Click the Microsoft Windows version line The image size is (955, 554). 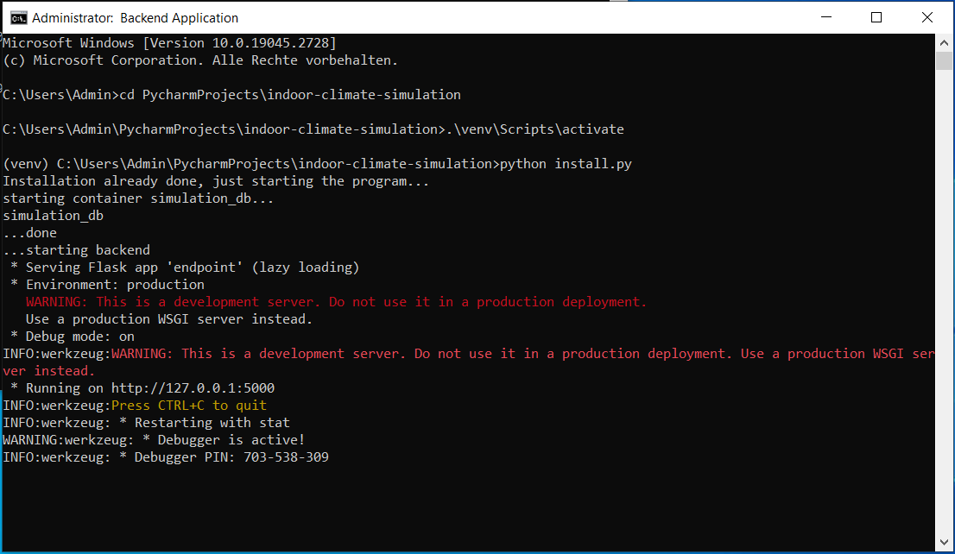click(169, 43)
